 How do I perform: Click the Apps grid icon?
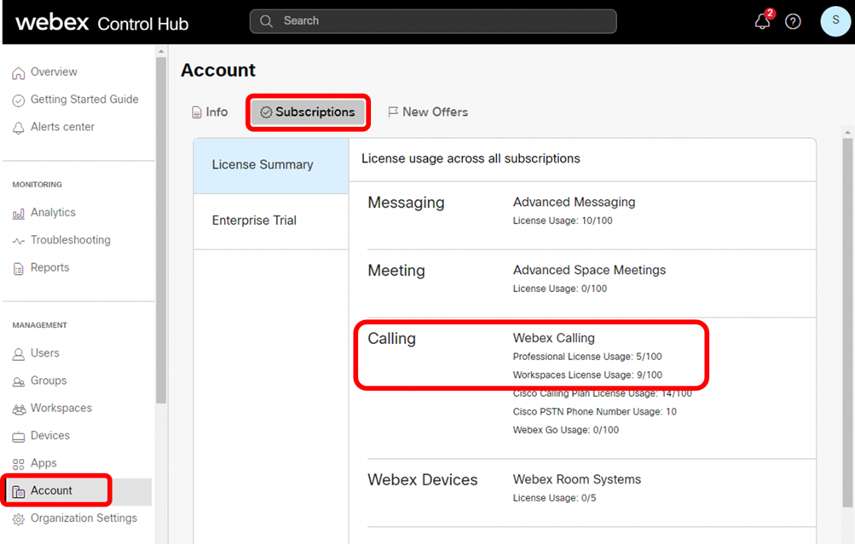pos(19,464)
